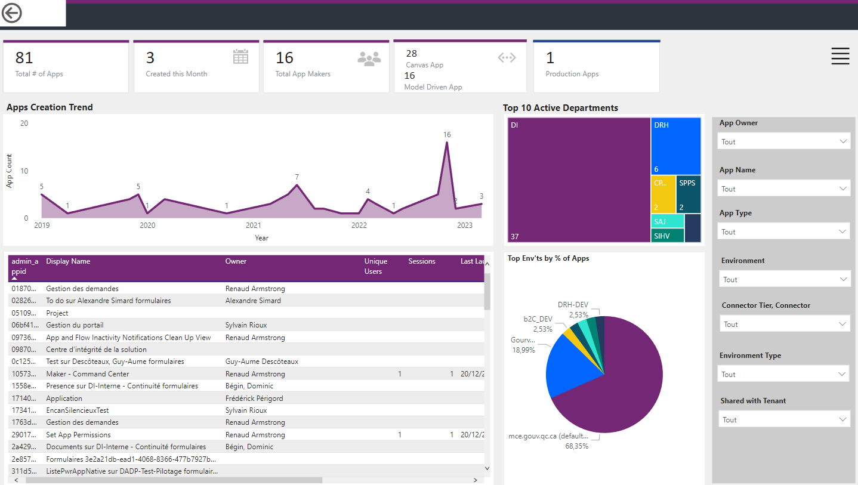This screenshot has width=858, height=485.
Task: Sort table by Owner column header
Action: pyautogui.click(x=236, y=261)
